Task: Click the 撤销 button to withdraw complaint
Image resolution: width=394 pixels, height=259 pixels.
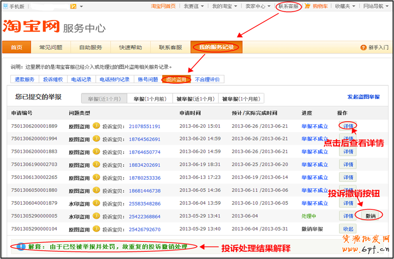Action: [370, 216]
